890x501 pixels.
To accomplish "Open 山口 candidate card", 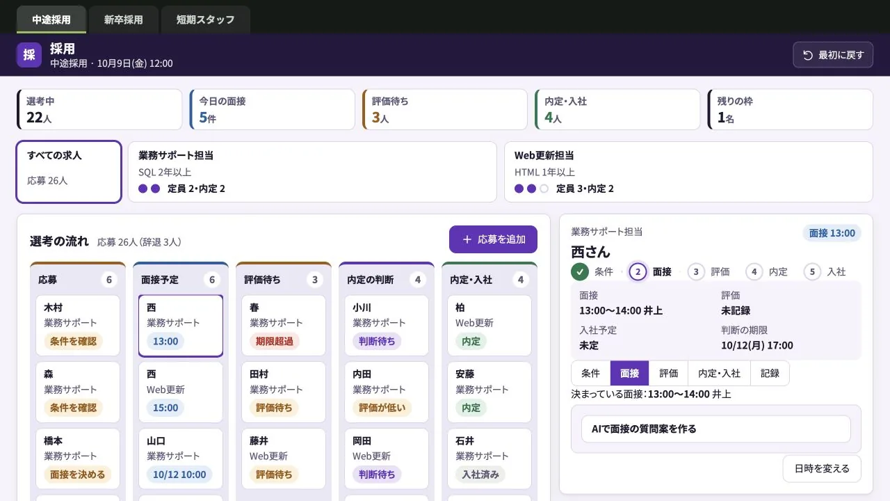I will (181, 459).
